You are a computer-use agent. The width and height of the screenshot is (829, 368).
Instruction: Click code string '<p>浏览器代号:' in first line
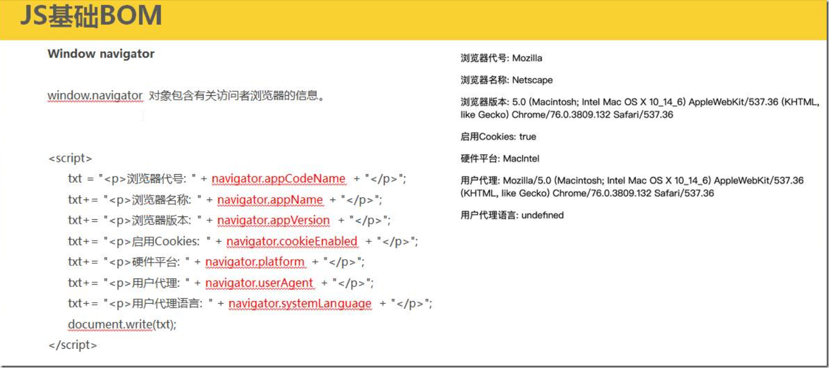click(147, 179)
